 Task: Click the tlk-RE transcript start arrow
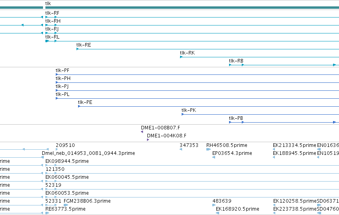click(x=77, y=49)
